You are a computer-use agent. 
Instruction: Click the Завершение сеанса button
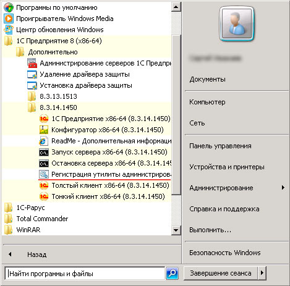point(221,273)
